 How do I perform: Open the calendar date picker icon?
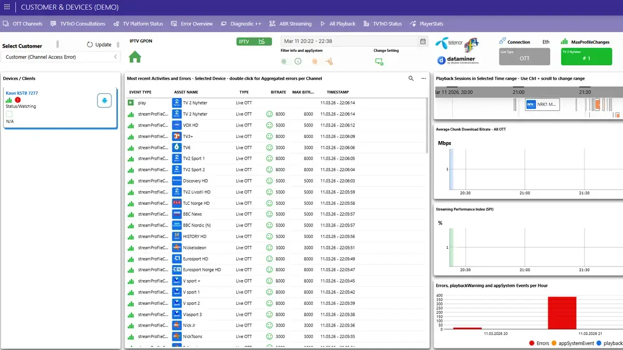coord(423,41)
